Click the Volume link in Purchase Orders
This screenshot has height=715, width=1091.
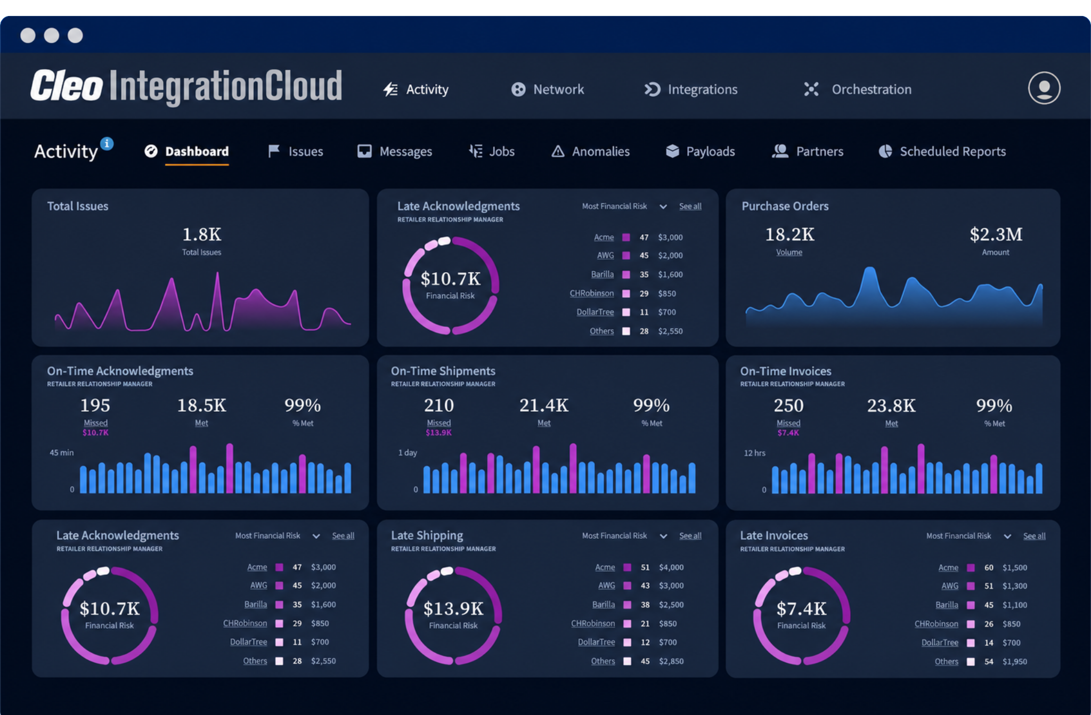789,253
